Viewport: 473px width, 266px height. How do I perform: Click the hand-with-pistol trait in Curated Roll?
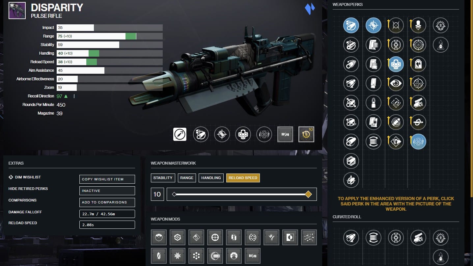coord(418,237)
